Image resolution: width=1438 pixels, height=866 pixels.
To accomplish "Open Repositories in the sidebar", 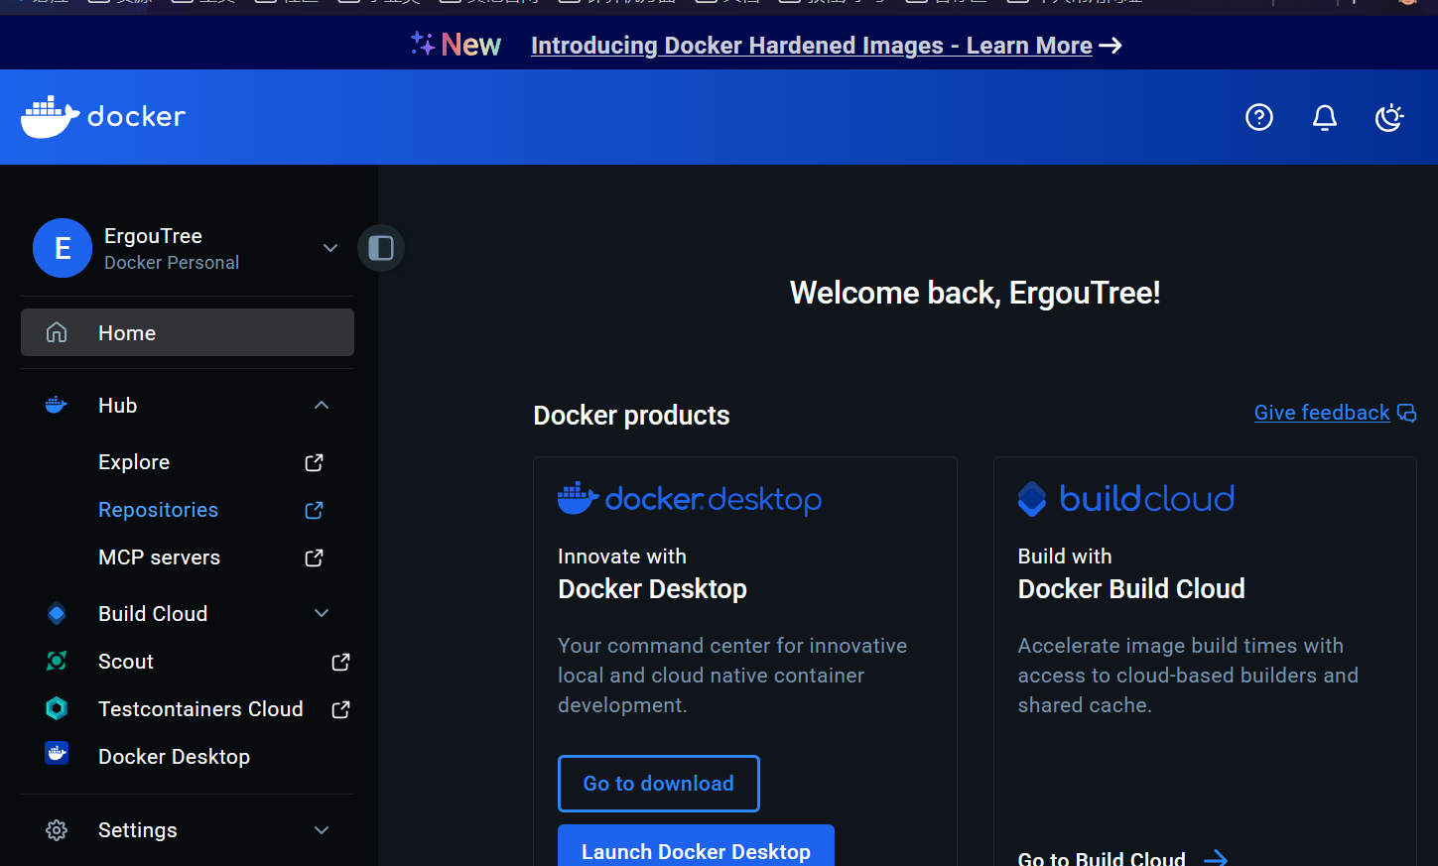I will pos(158,510).
